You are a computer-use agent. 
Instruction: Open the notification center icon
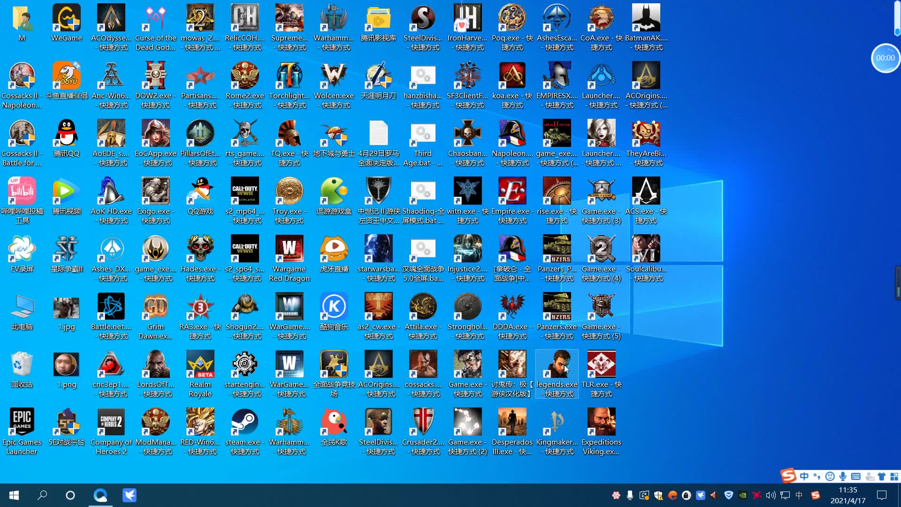(882, 495)
